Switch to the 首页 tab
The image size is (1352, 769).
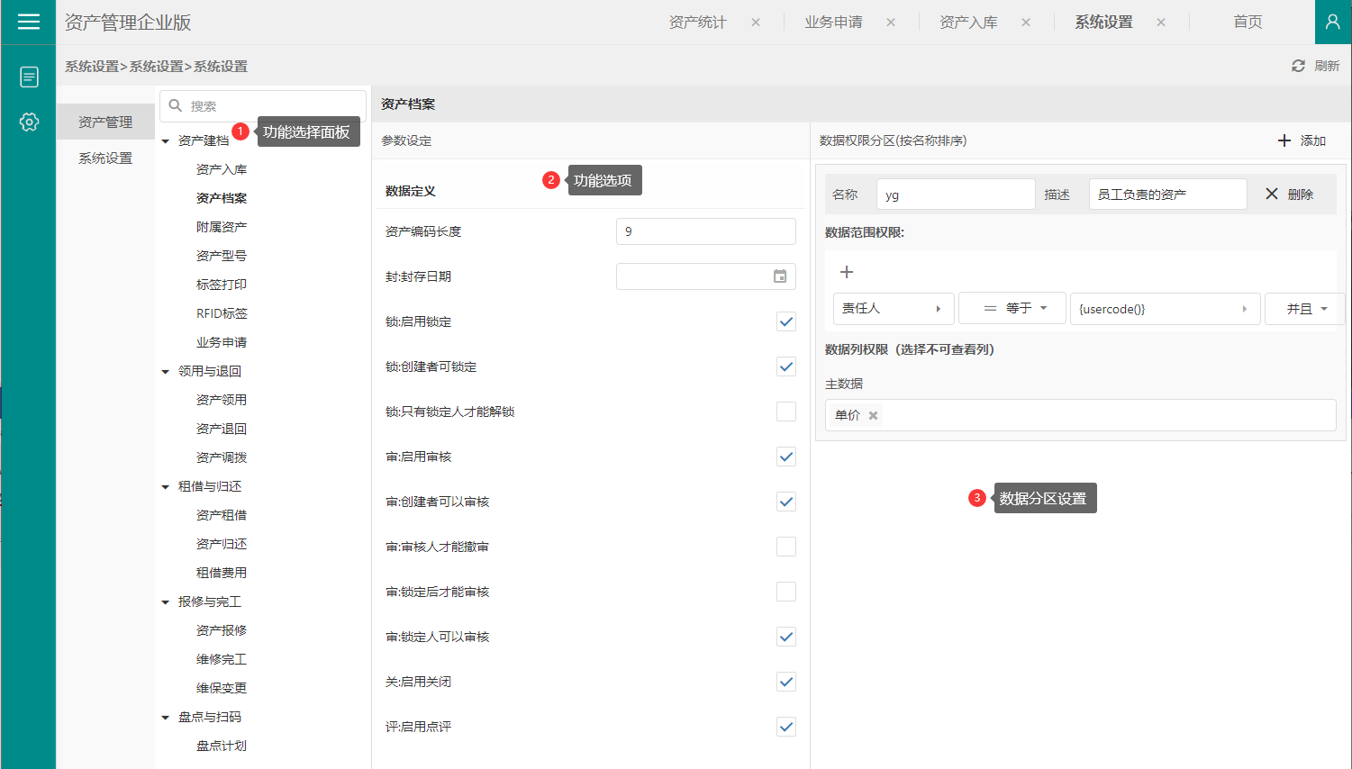click(1248, 23)
